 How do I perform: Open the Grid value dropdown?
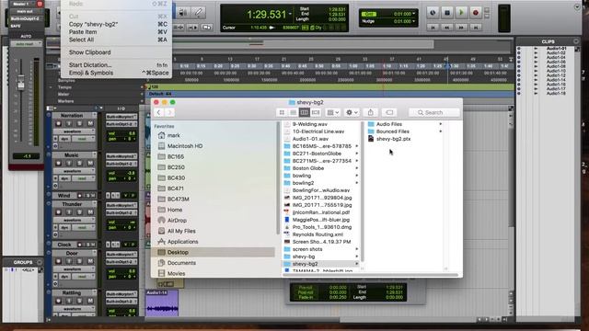(x=413, y=14)
